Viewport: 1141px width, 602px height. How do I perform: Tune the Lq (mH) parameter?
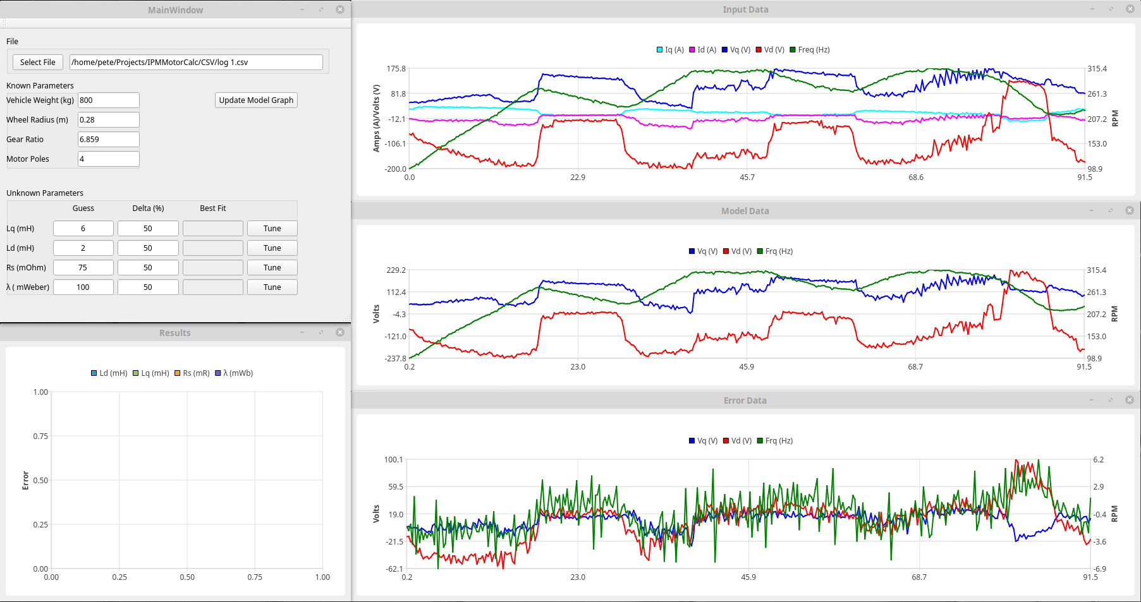272,229
